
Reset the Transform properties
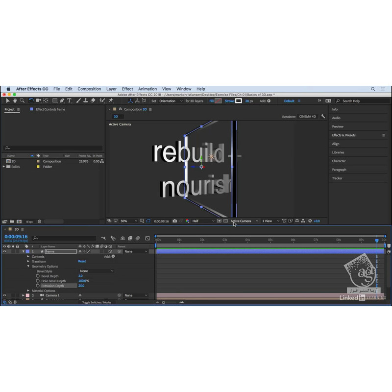point(82,261)
